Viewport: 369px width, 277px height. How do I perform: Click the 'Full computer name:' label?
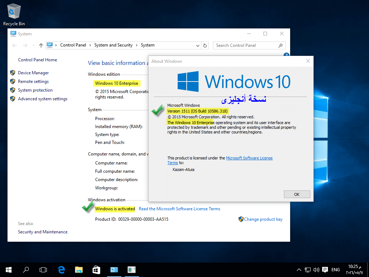pyautogui.click(x=115, y=171)
